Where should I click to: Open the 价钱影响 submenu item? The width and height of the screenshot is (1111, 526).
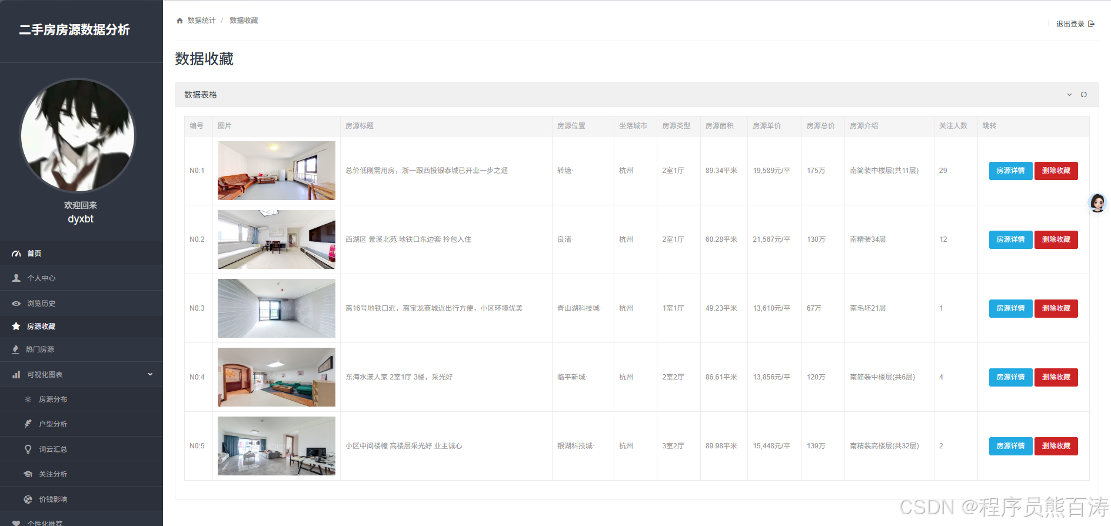[x=81, y=500]
